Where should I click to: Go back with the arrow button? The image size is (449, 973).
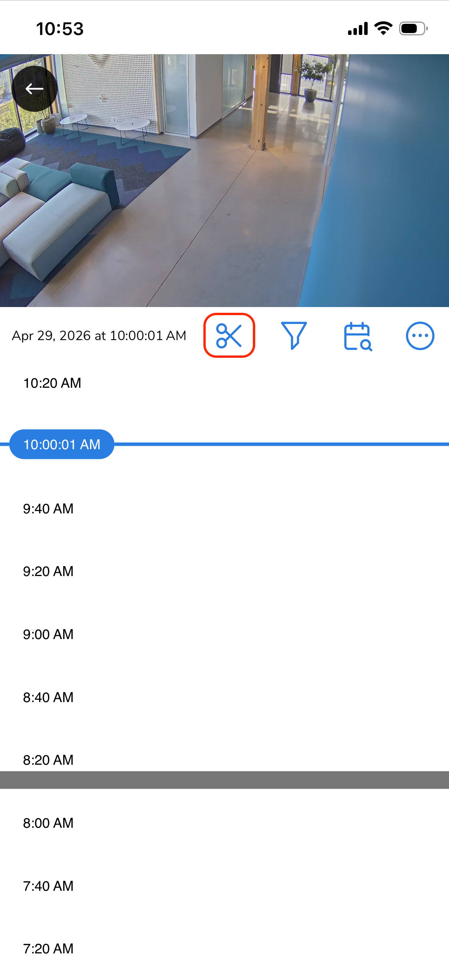(x=35, y=89)
